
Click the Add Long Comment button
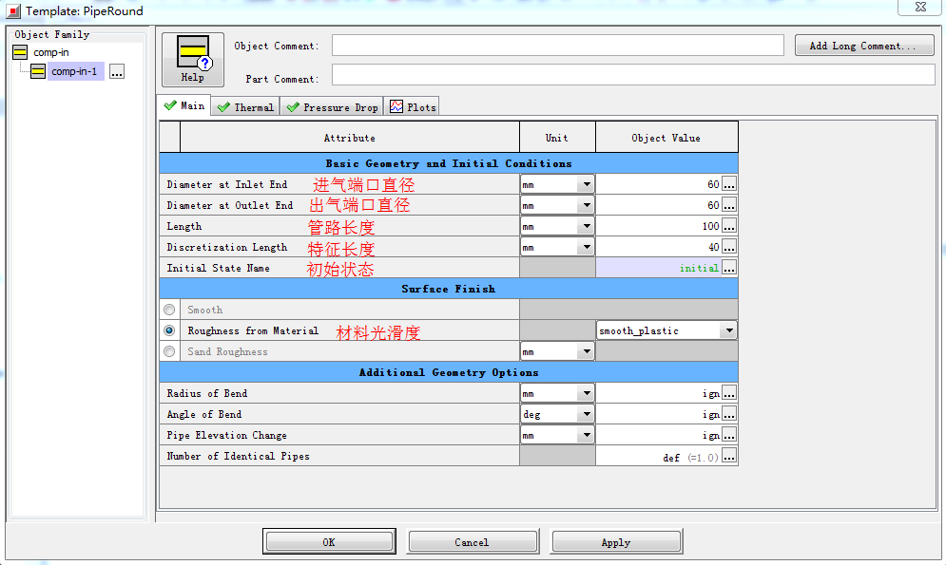(864, 46)
